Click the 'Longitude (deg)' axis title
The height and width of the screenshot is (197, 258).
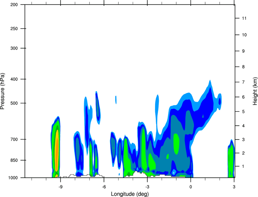130,194
